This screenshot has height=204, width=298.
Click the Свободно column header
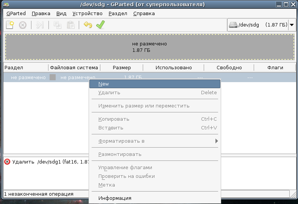click(229, 68)
